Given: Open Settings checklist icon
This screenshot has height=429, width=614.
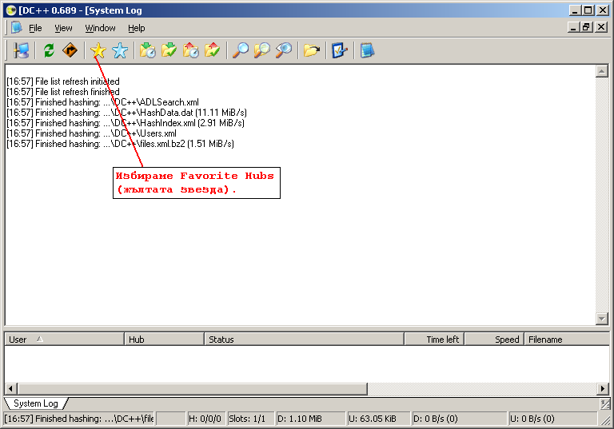Looking at the screenshot, I should pyautogui.click(x=340, y=50).
